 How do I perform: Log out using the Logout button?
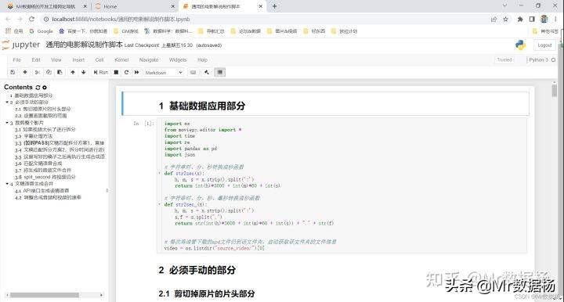pos(544,45)
